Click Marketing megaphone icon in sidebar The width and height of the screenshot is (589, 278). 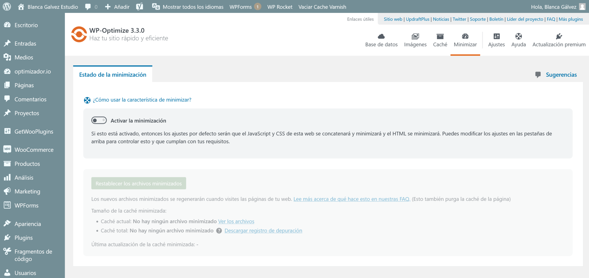coord(7,191)
